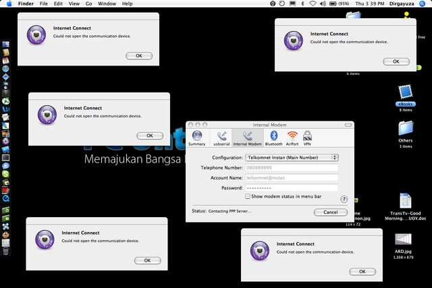
Task: Open Terminal from the dock
Action: 5,158
